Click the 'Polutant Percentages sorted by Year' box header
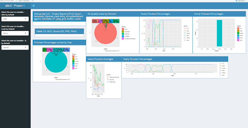The image size is (248, 128). [59, 42]
